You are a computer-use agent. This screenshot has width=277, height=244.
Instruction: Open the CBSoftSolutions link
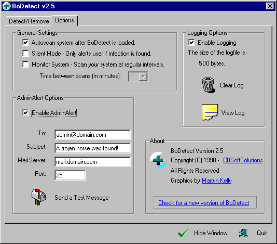[x=243, y=160]
